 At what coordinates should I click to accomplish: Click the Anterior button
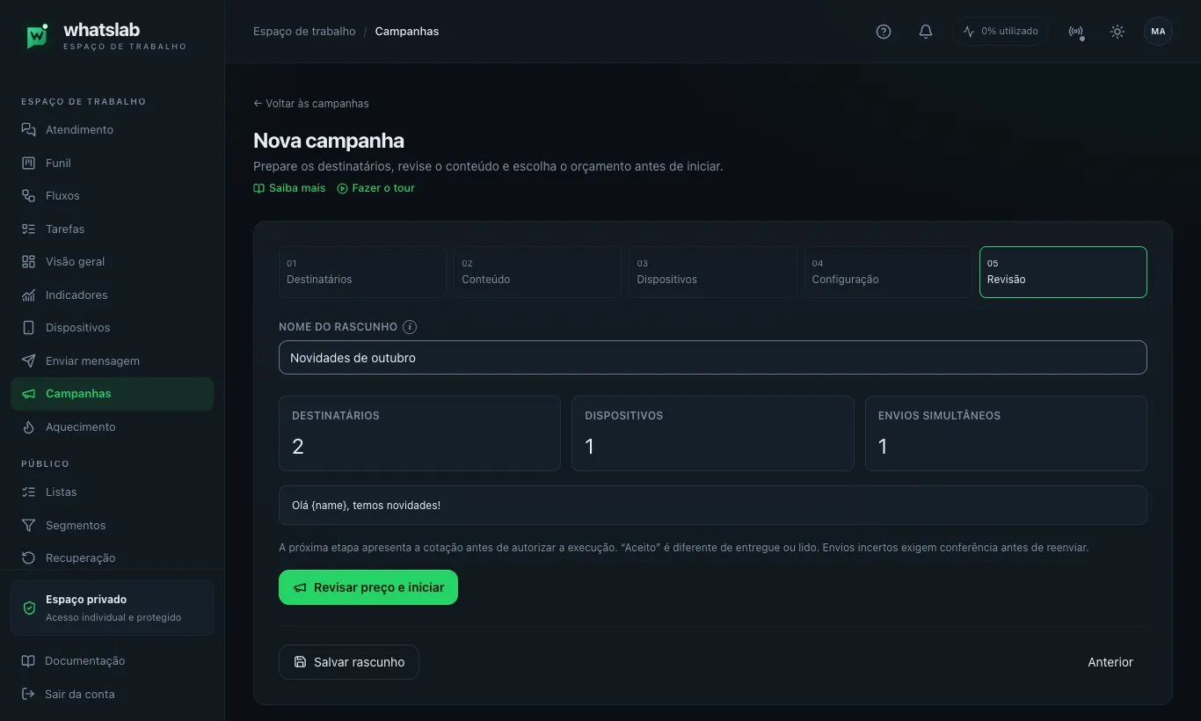pyautogui.click(x=1110, y=662)
